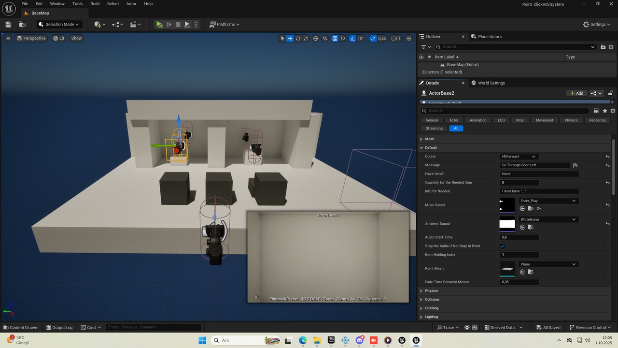Screen dimensions: 618x348
Task: Browse to the Move Sound asset in Content Browser
Action: coord(531,208)
